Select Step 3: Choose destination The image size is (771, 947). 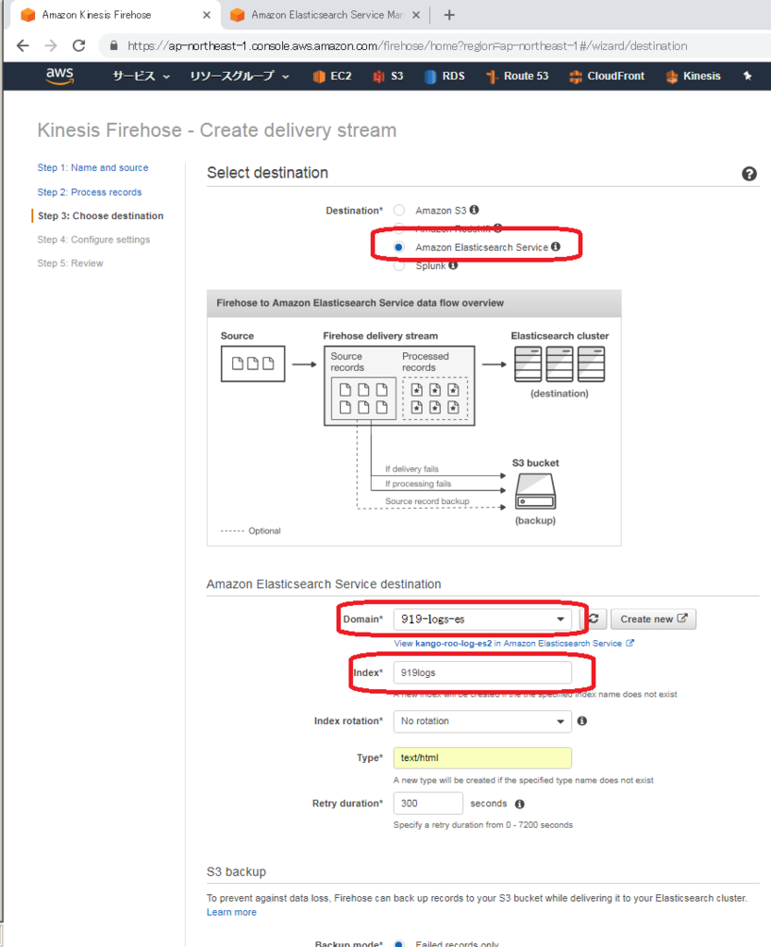click(100, 215)
